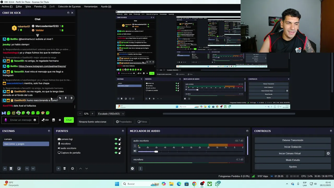Screen dimensions: 334x188
Task: Open Instagram link posted by BotRix
Action: click(x=42, y=66)
